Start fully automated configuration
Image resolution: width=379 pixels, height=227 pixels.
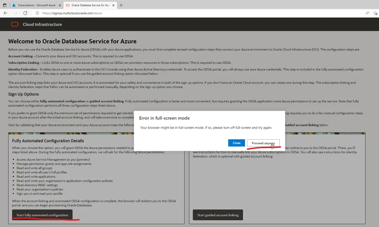click(x=42, y=215)
